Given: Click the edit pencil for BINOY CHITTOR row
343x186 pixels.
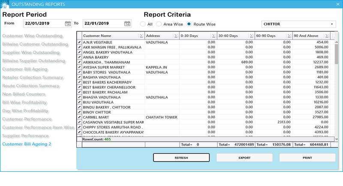Looking at the screenshot, I should (79, 112).
